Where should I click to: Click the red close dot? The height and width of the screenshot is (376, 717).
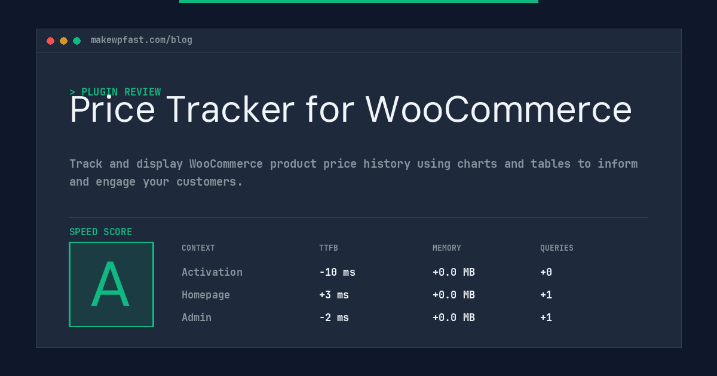coord(50,41)
